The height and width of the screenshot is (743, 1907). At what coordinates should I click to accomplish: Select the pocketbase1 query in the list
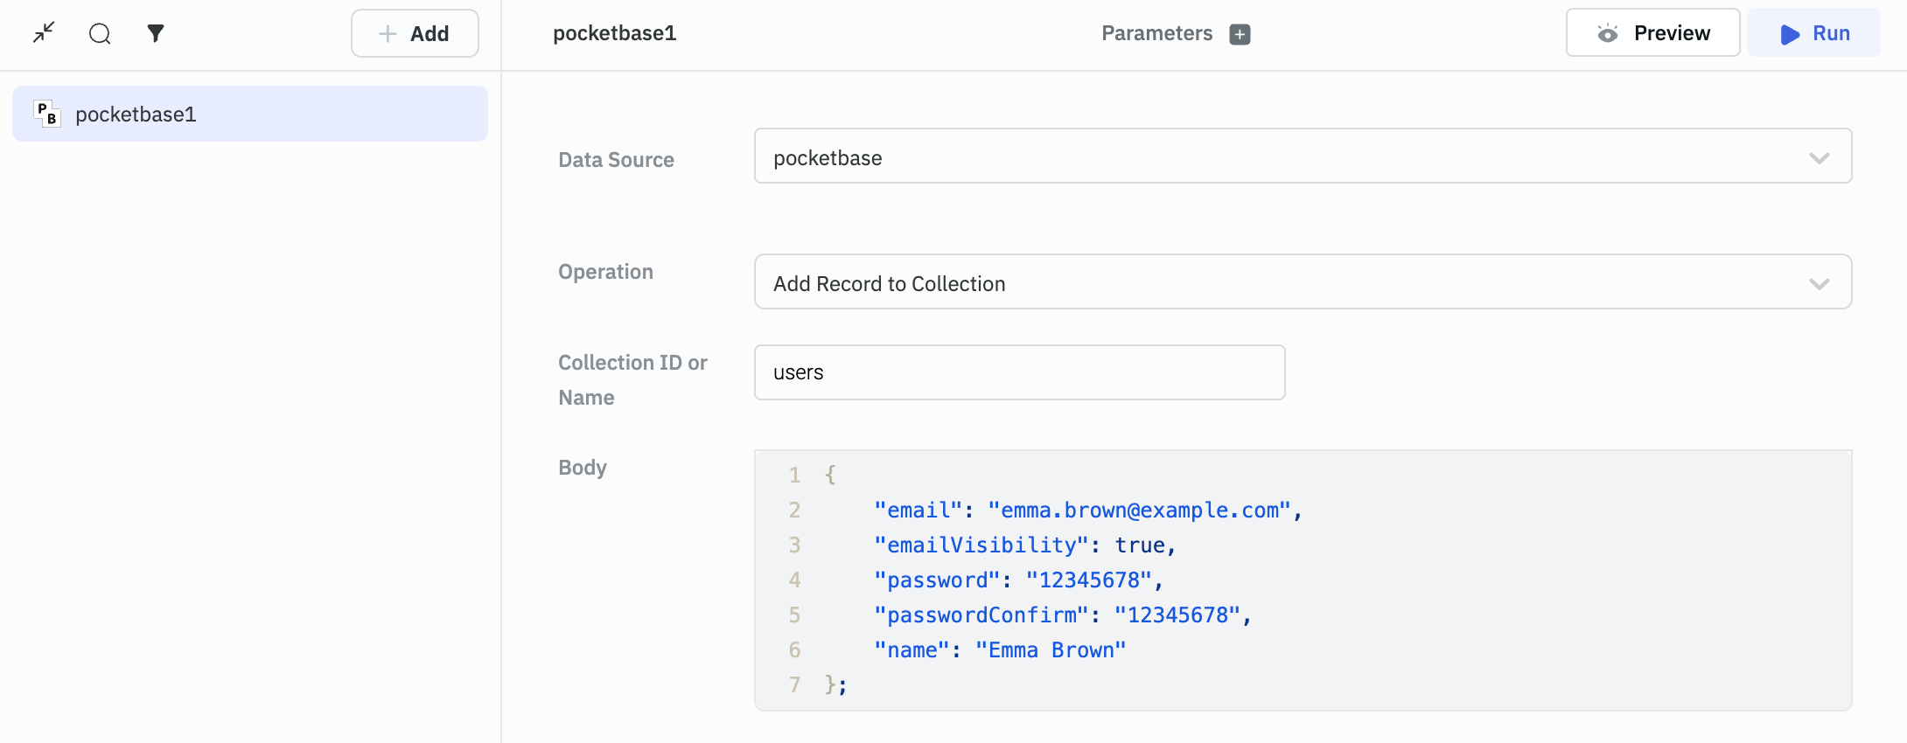(x=250, y=114)
